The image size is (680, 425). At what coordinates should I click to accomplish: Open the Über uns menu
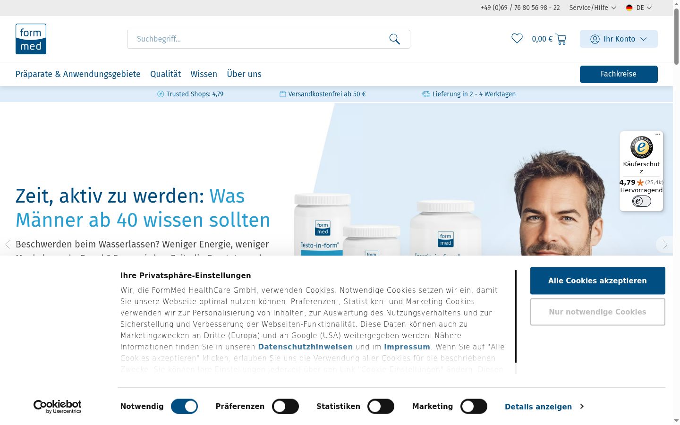(x=244, y=74)
